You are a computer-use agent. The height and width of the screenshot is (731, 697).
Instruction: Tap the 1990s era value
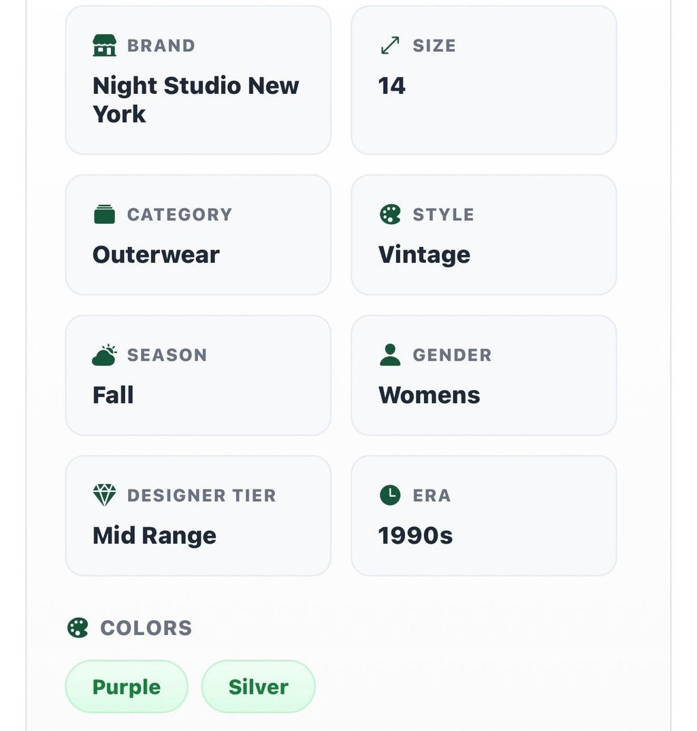tap(415, 535)
